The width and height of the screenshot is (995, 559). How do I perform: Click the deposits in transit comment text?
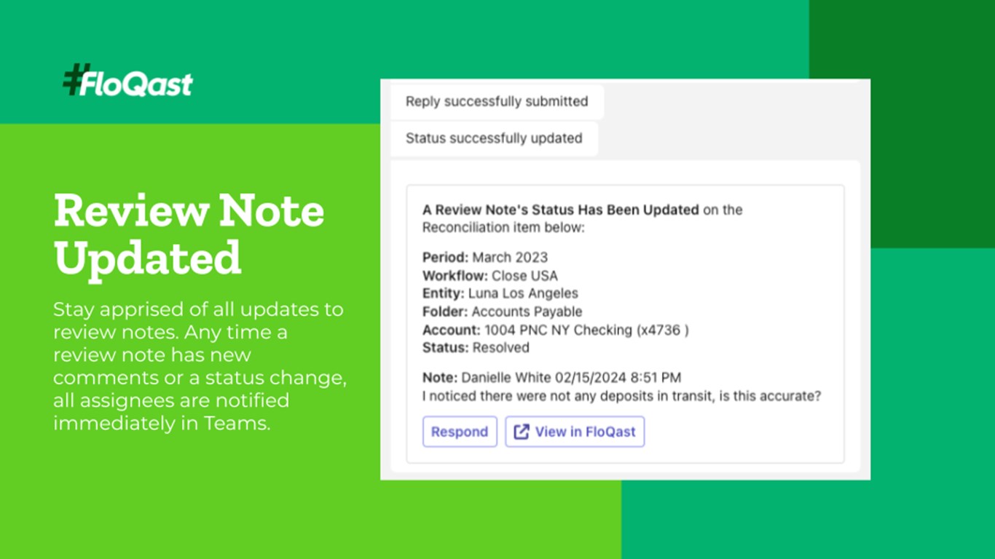(621, 396)
